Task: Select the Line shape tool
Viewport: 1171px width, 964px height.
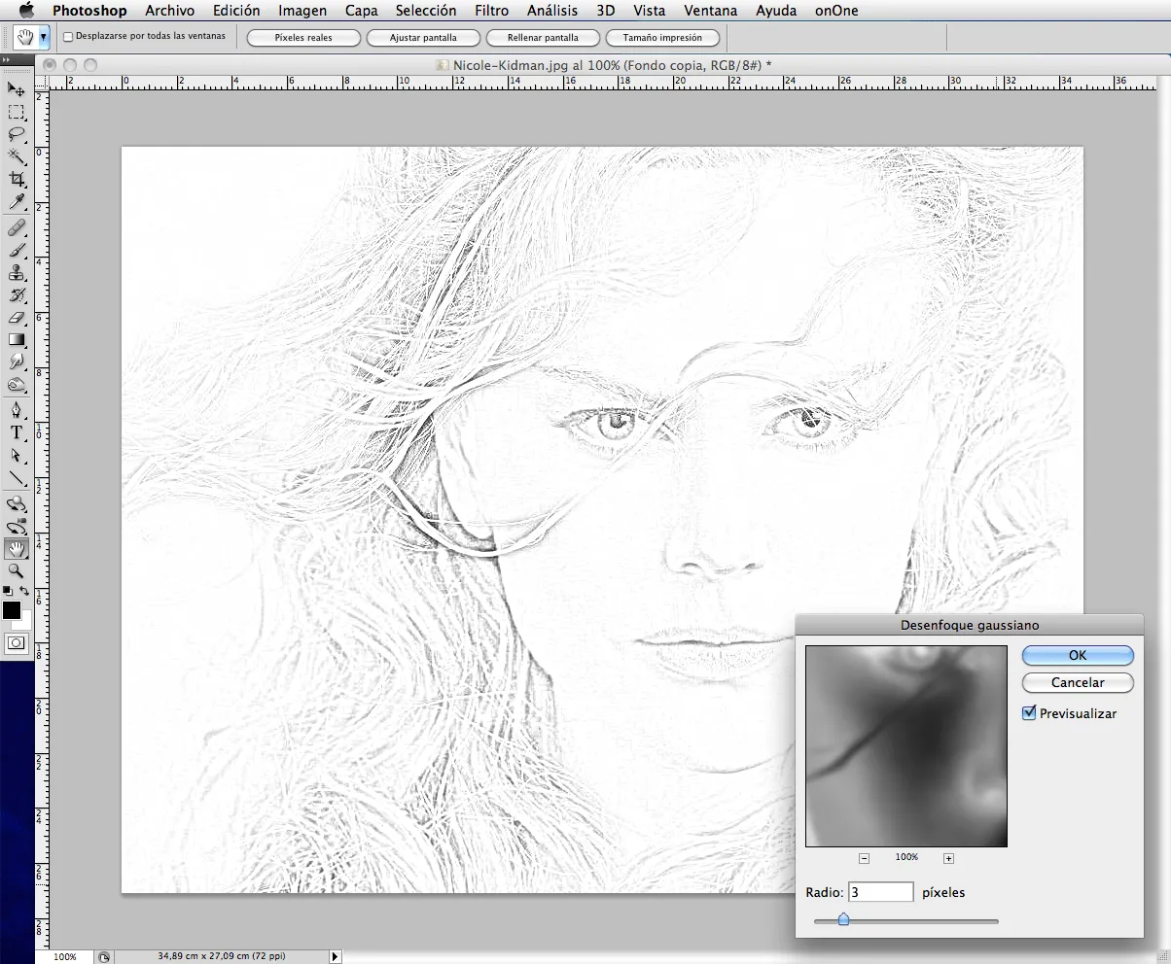Action: click(17, 477)
